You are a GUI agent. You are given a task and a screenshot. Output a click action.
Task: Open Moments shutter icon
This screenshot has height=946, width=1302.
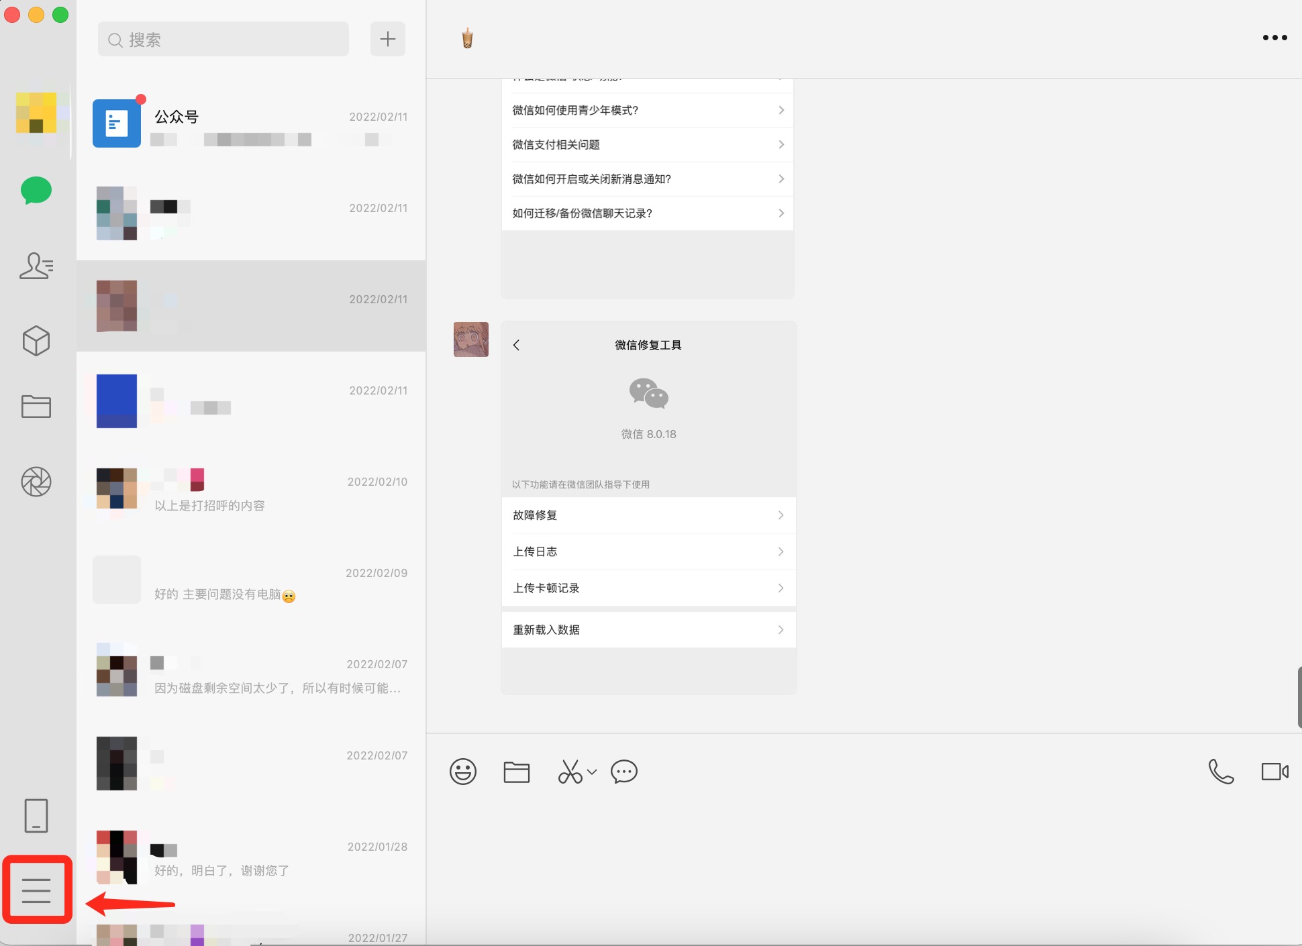(36, 482)
